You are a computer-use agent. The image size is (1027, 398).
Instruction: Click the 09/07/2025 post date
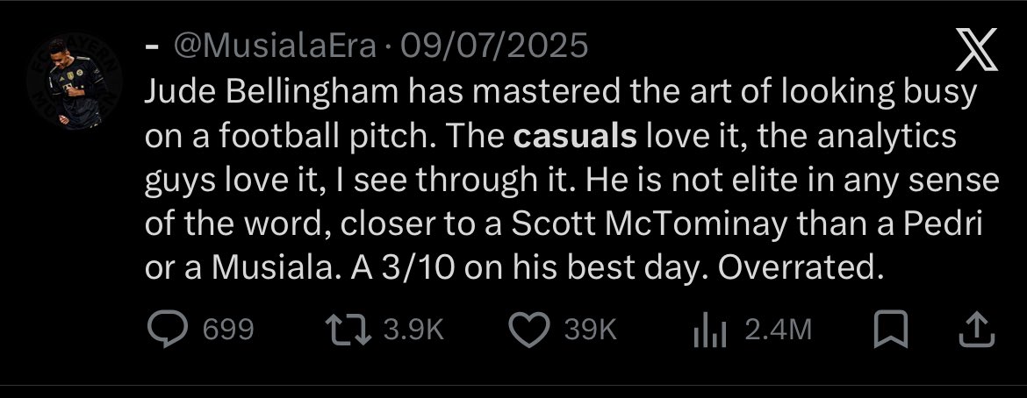(494, 47)
